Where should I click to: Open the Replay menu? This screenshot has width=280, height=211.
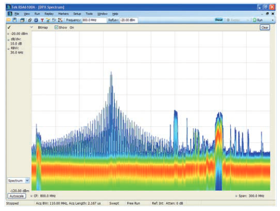49,14
